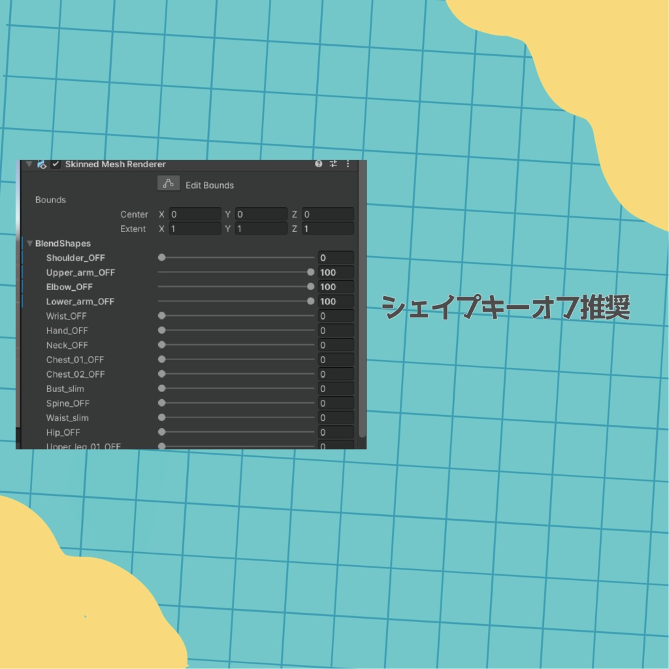669x669 pixels.
Task: Collapse the Skinned Mesh Renderer component foldout
Action: tap(29, 164)
